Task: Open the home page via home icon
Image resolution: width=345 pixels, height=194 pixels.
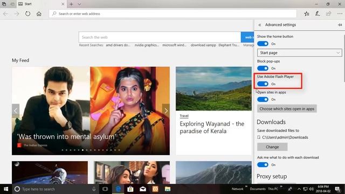Action: pos(39,13)
